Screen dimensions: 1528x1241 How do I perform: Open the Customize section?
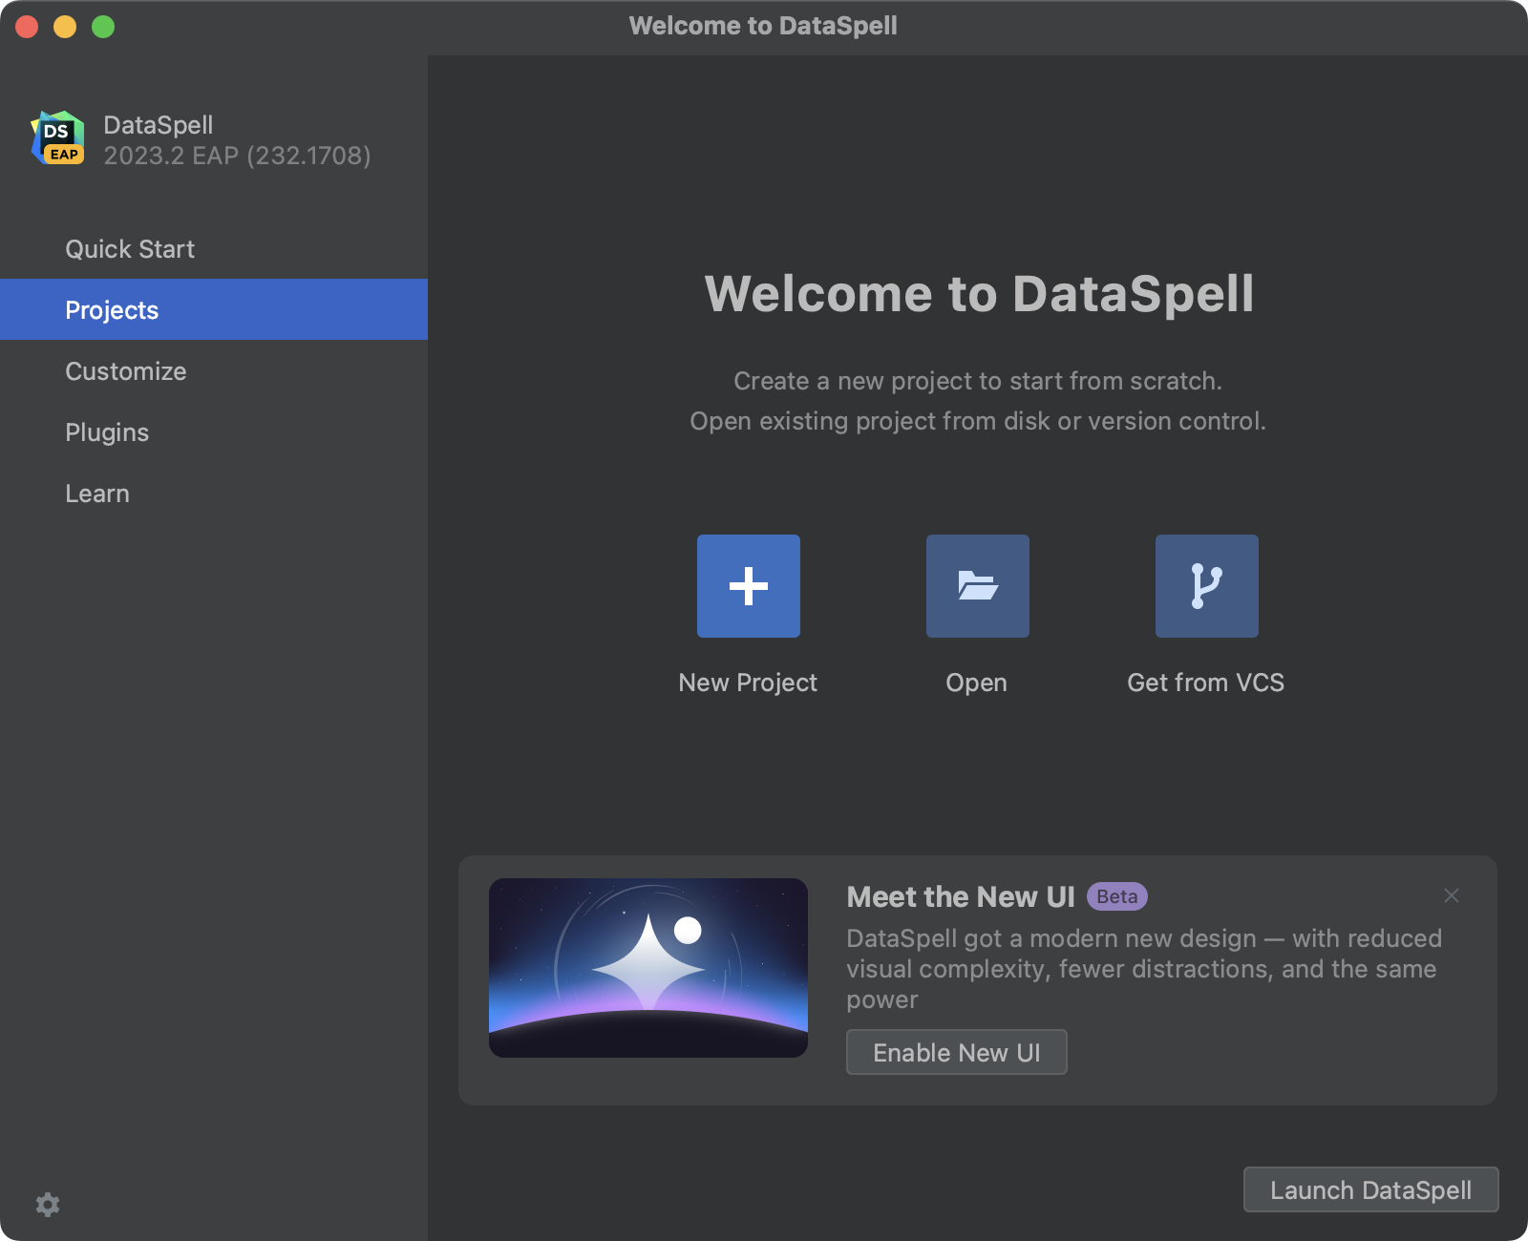point(125,371)
